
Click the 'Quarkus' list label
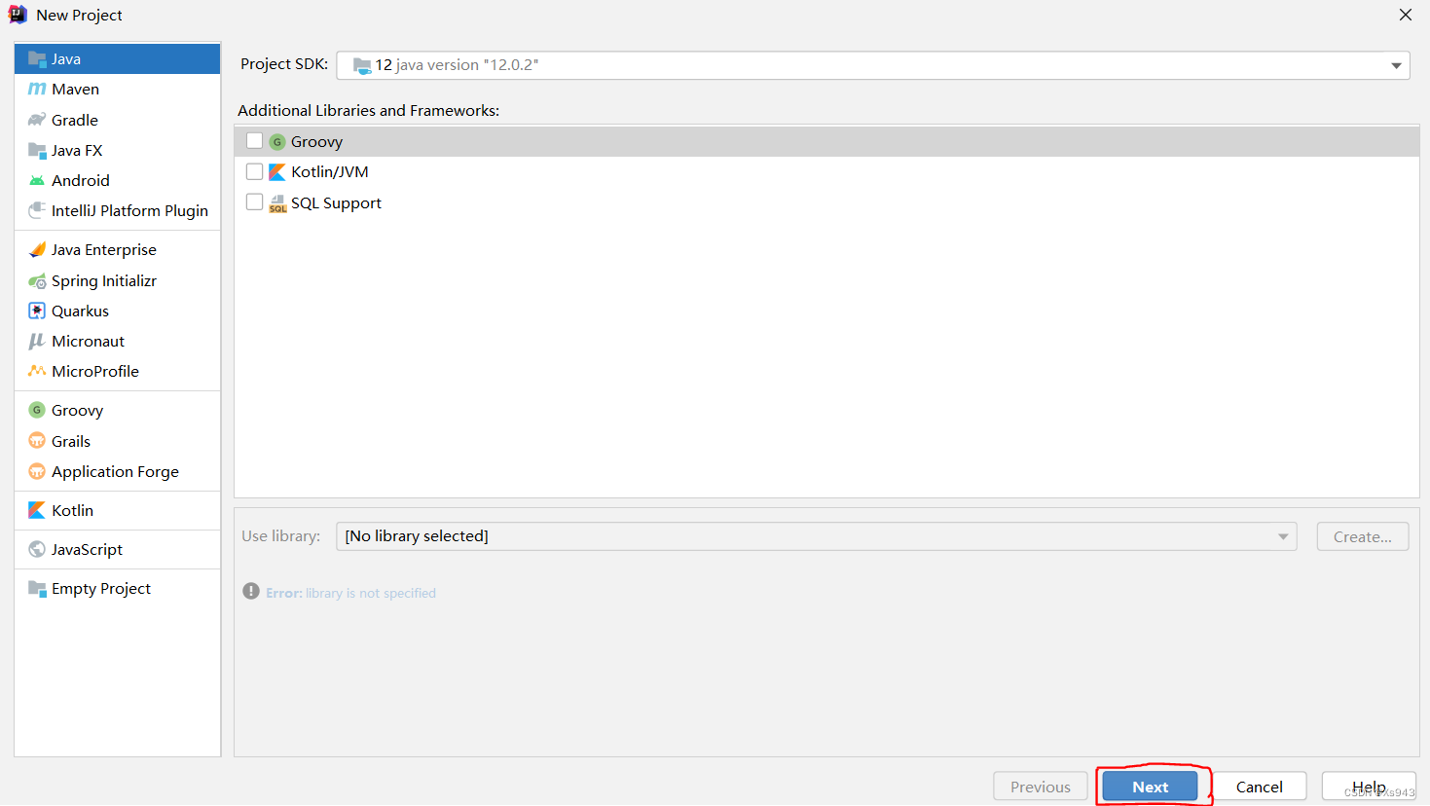pos(80,311)
